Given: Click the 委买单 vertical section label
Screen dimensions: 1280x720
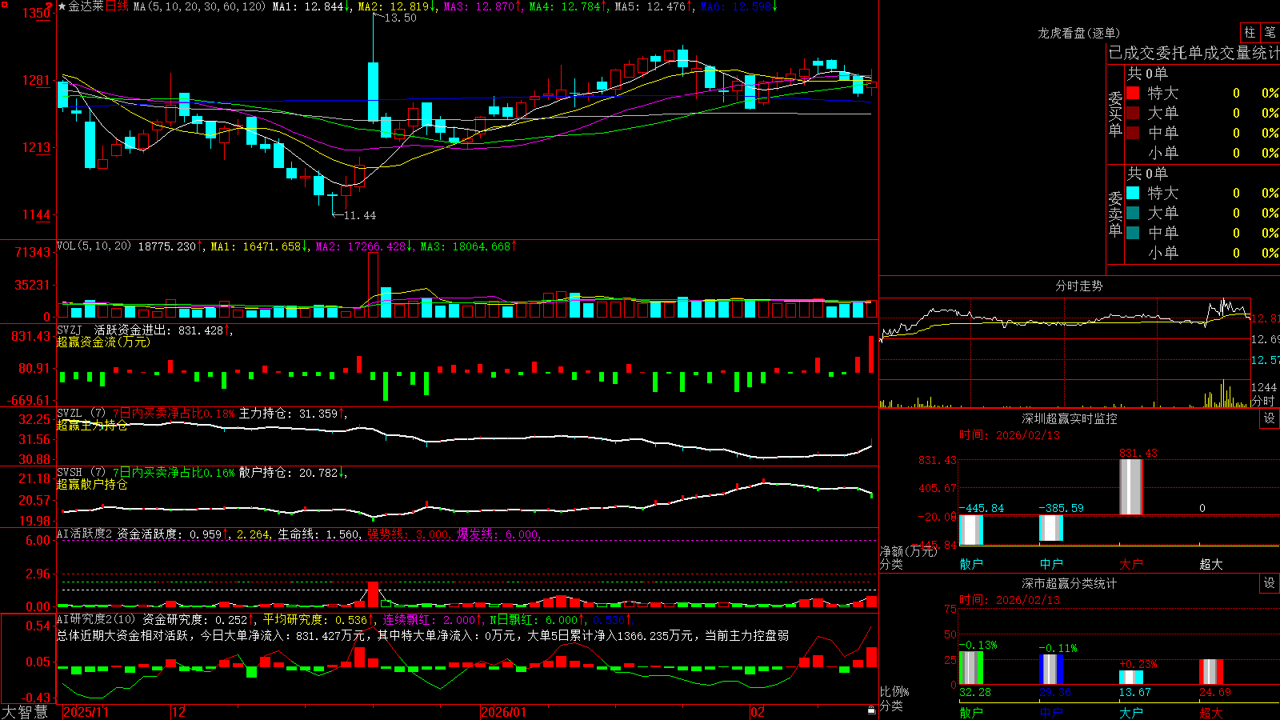Looking at the screenshot, I should point(1115,114).
